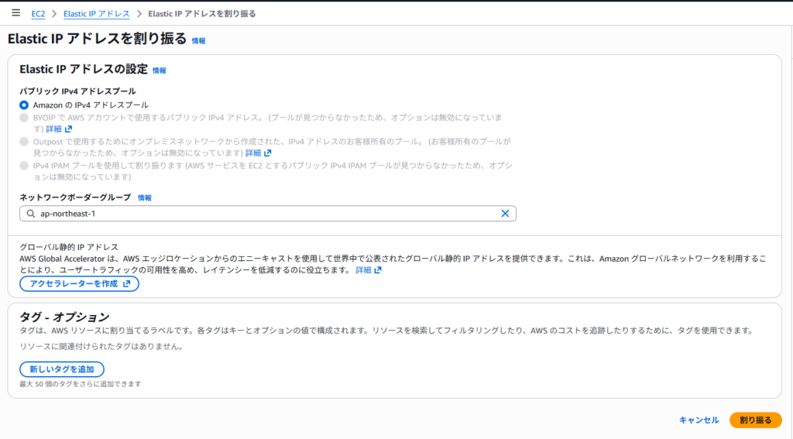Select the IPv4 IPAM プール radio option
Screen dimensions: 793x439
click(x=24, y=166)
